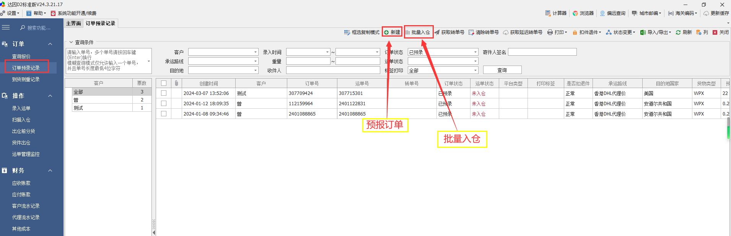Click the 寄件人签名 input field

click(x=542, y=52)
